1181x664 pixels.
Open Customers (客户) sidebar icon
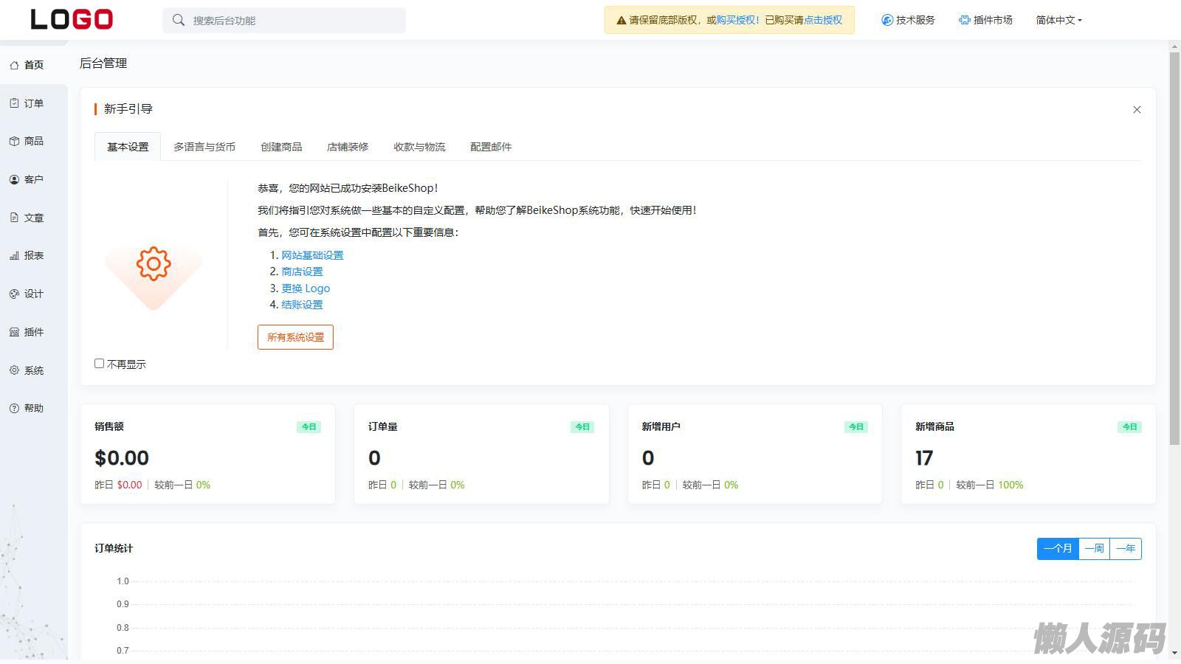tap(14, 179)
